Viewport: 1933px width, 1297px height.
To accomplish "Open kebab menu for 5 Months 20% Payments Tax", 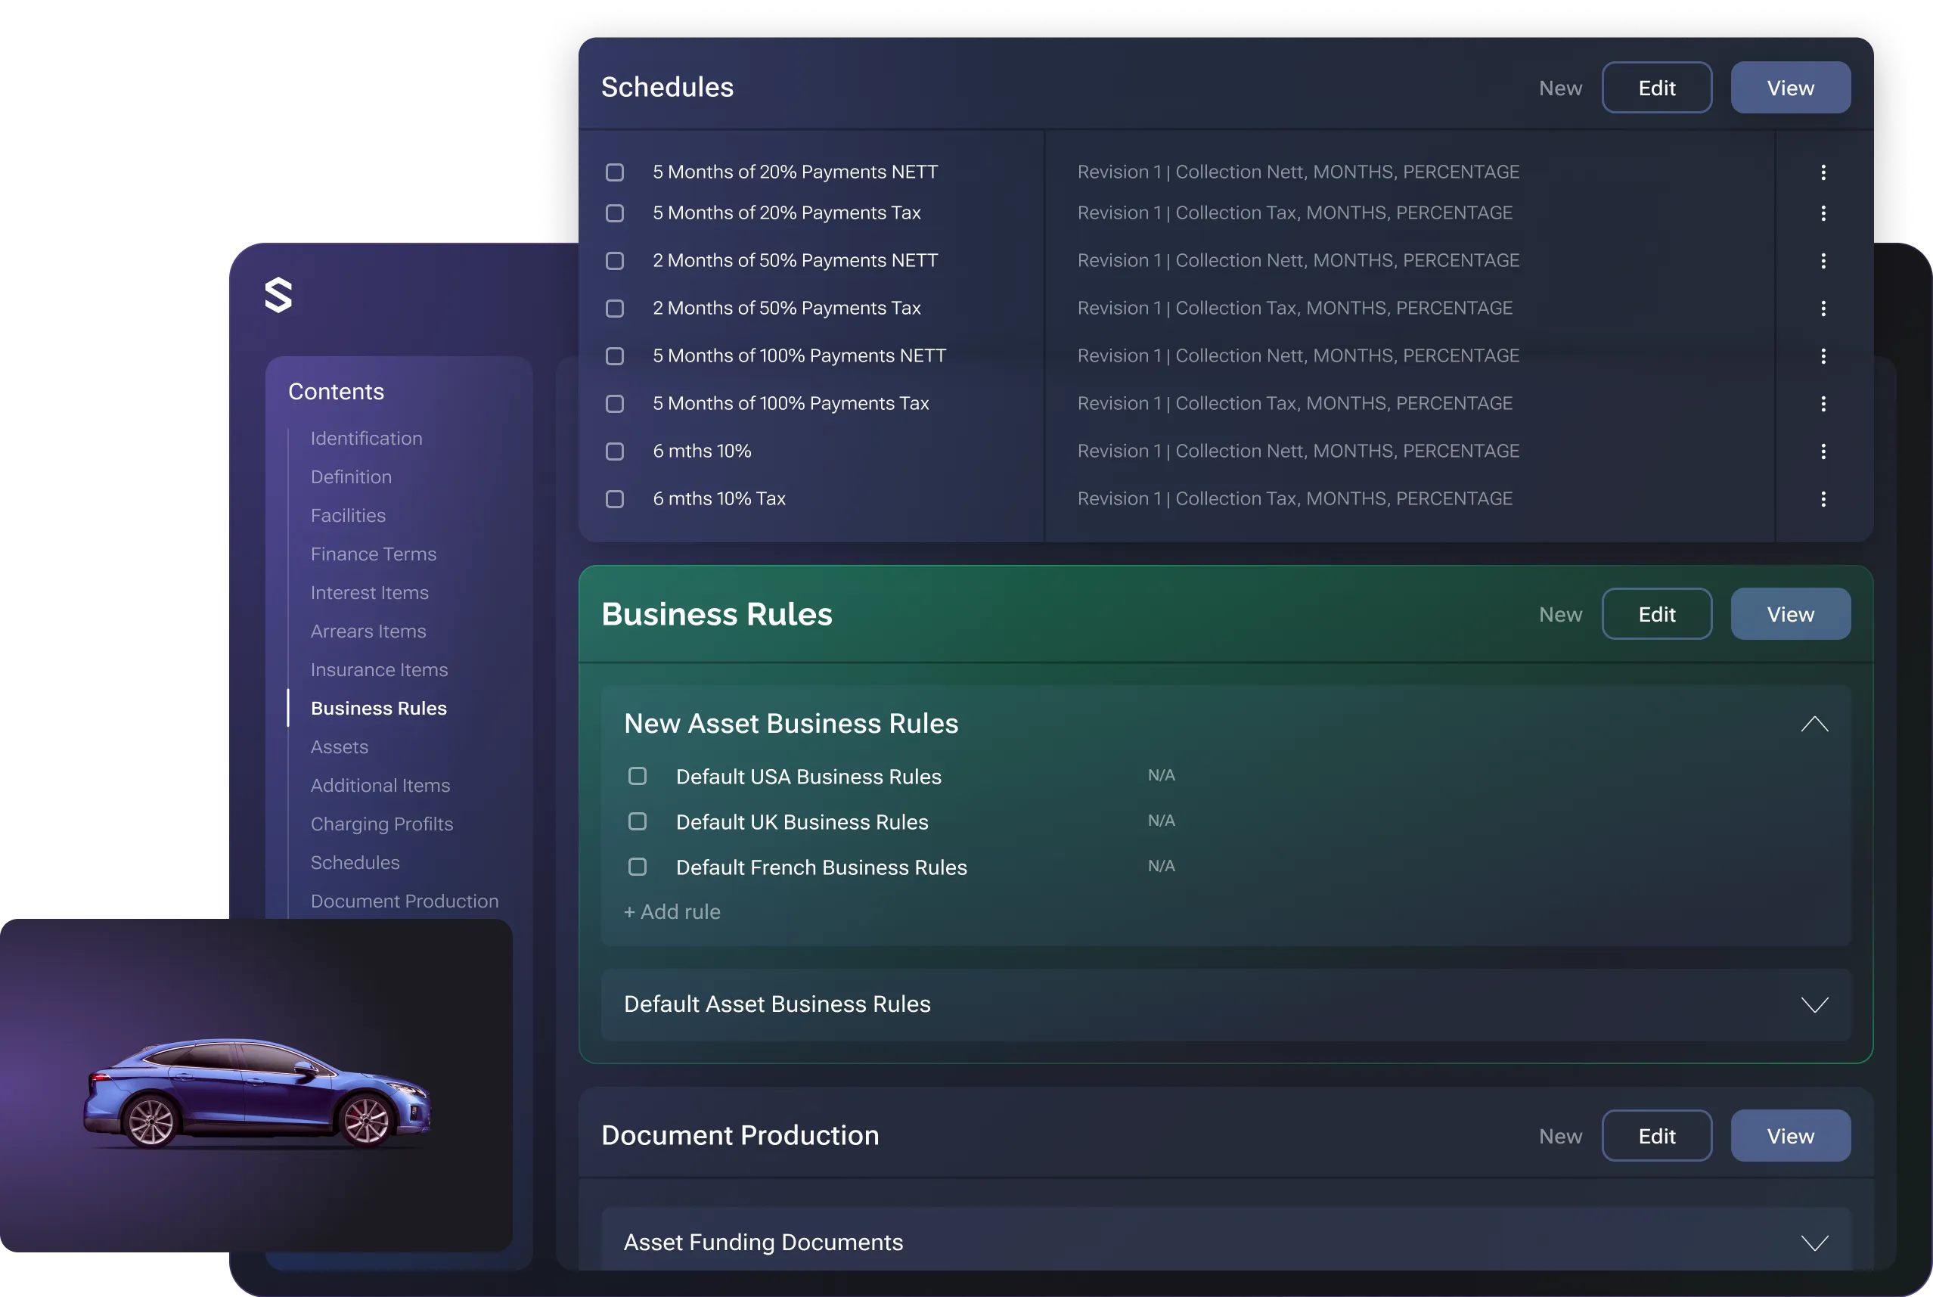I will [x=1823, y=213].
